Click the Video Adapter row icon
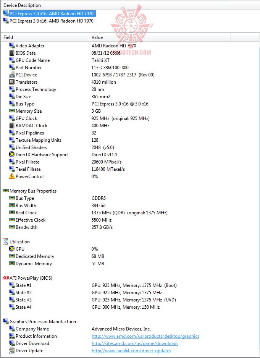260x358 pixels. (11, 46)
